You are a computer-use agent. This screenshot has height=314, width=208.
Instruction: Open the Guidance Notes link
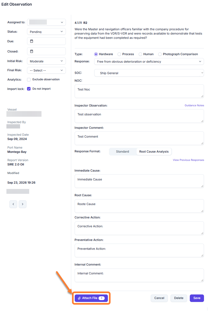[194, 105]
